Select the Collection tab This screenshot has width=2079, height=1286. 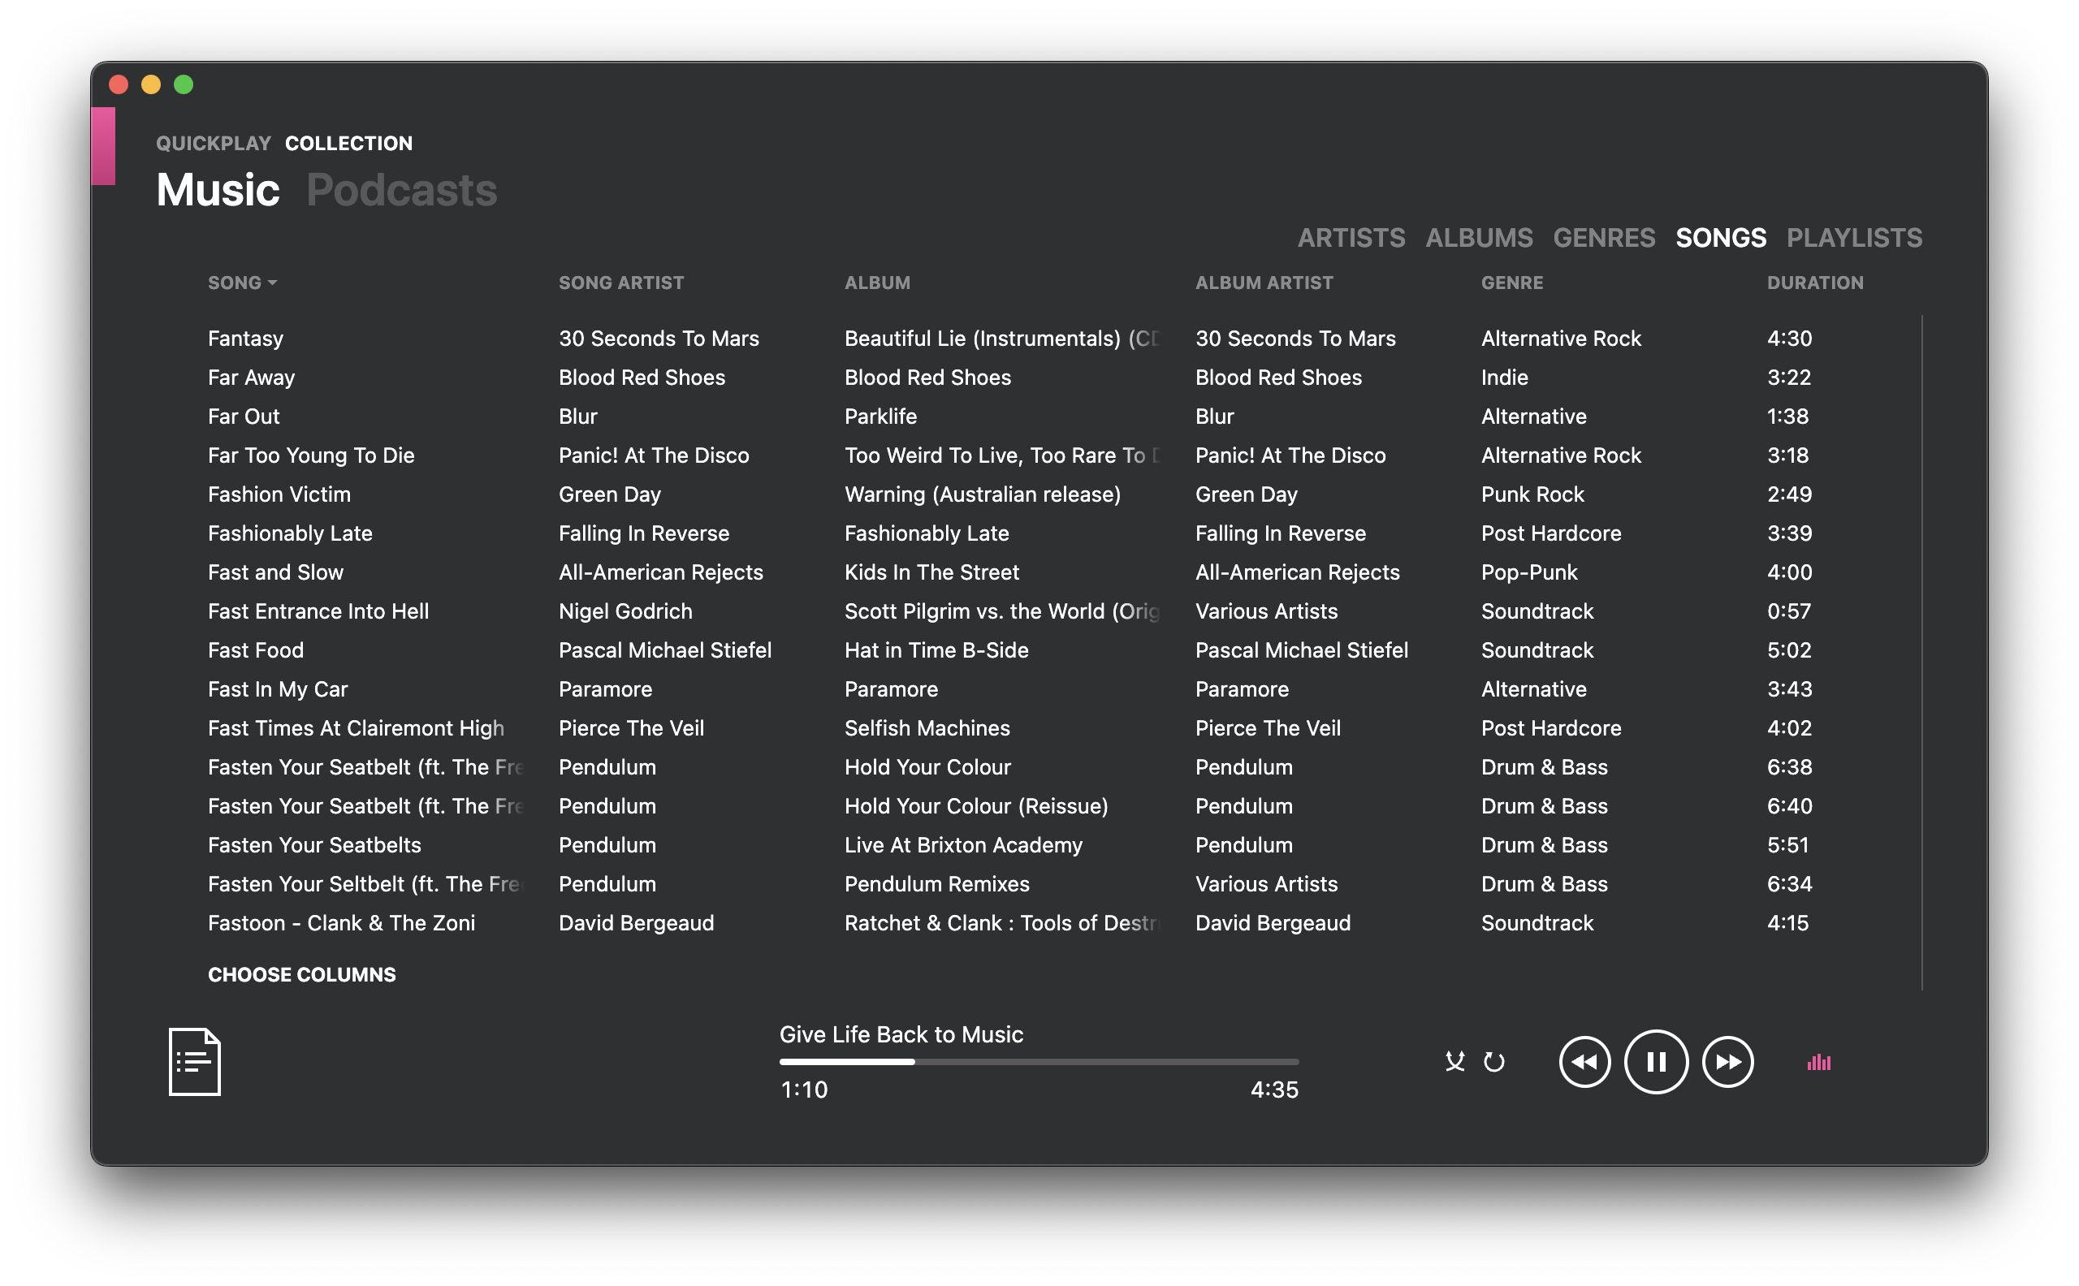[x=348, y=143]
